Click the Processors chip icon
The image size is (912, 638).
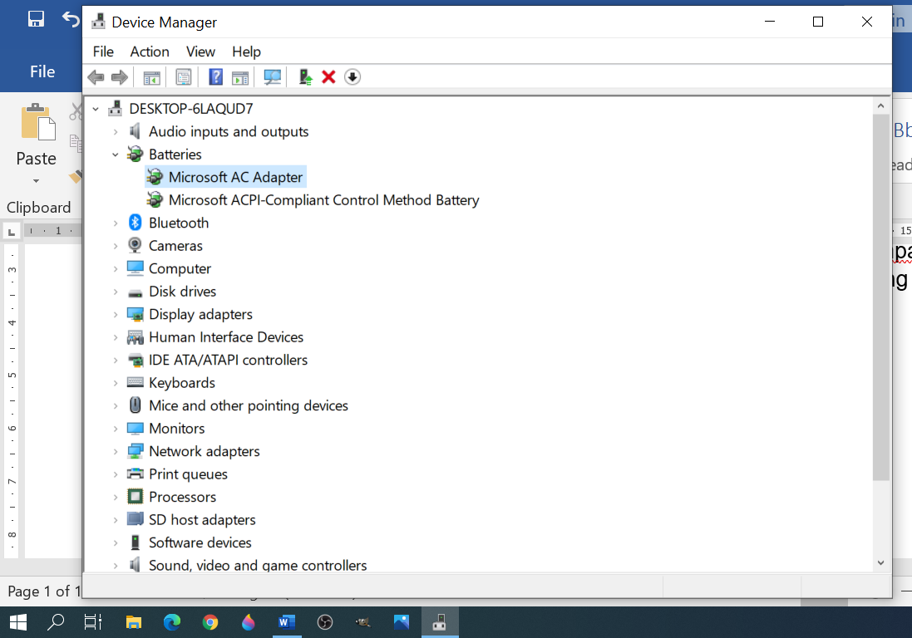tap(135, 497)
